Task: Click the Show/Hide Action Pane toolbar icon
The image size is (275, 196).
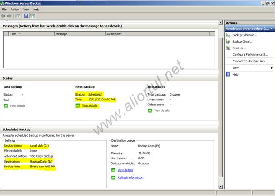Action: click(33, 16)
